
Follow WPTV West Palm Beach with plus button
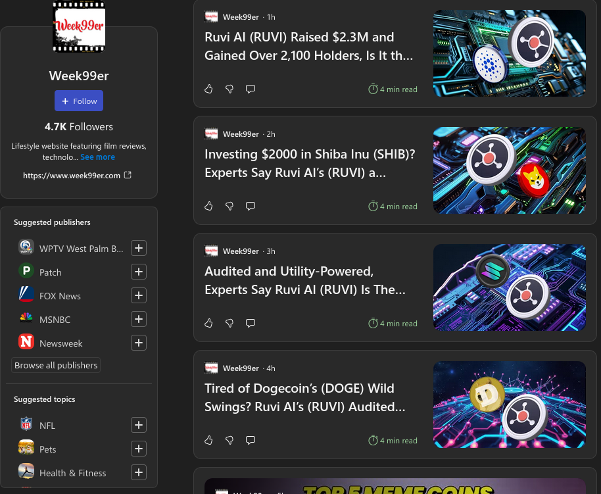coord(139,248)
